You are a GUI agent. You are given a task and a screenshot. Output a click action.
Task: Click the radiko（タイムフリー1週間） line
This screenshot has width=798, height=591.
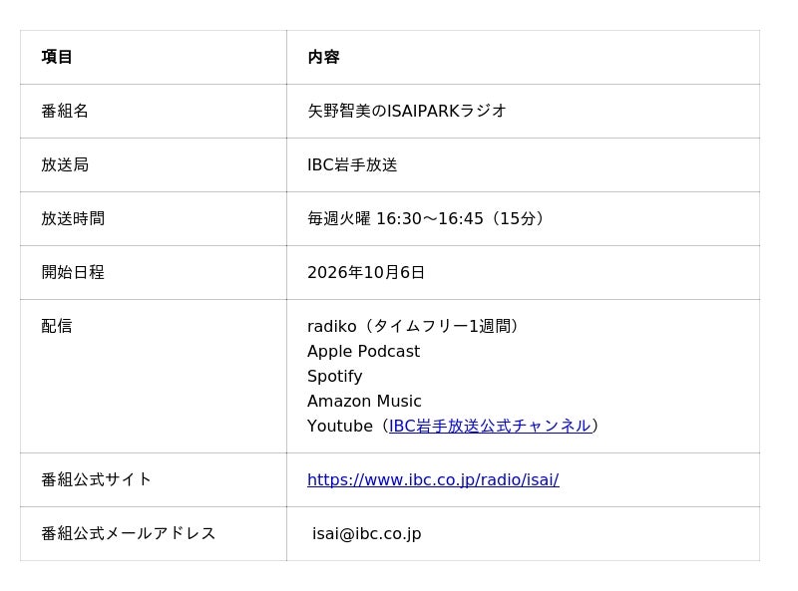(x=413, y=326)
